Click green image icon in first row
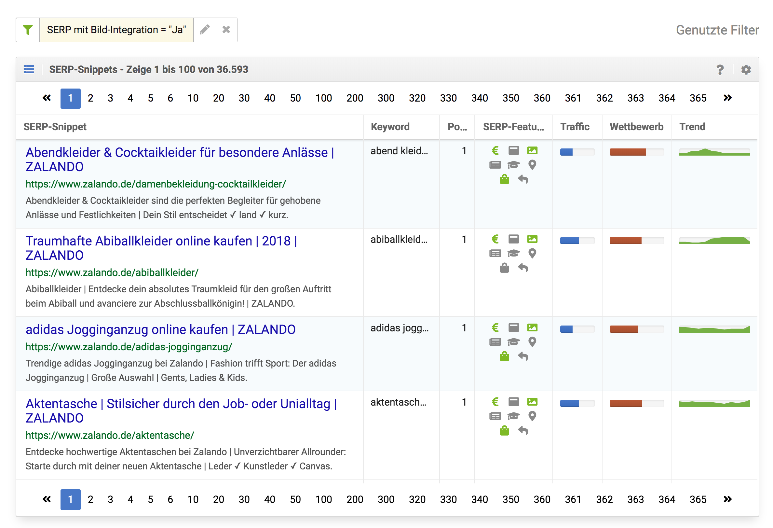Image resolution: width=773 pixels, height=528 pixels. [x=532, y=151]
